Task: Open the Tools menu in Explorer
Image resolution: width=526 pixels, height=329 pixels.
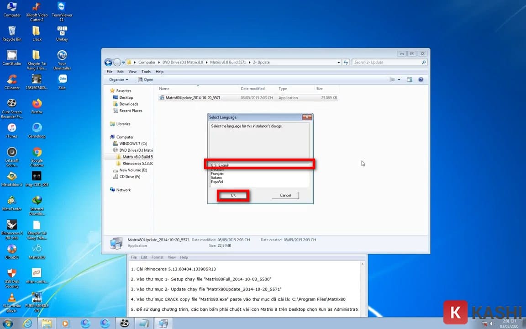Action: pyautogui.click(x=146, y=72)
